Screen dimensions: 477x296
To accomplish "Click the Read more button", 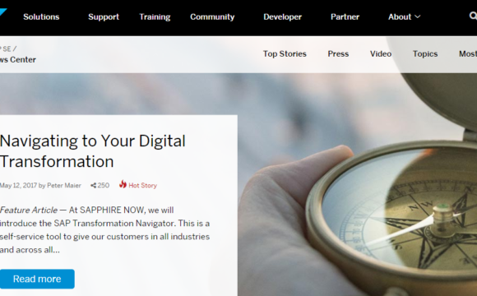I will (37, 279).
